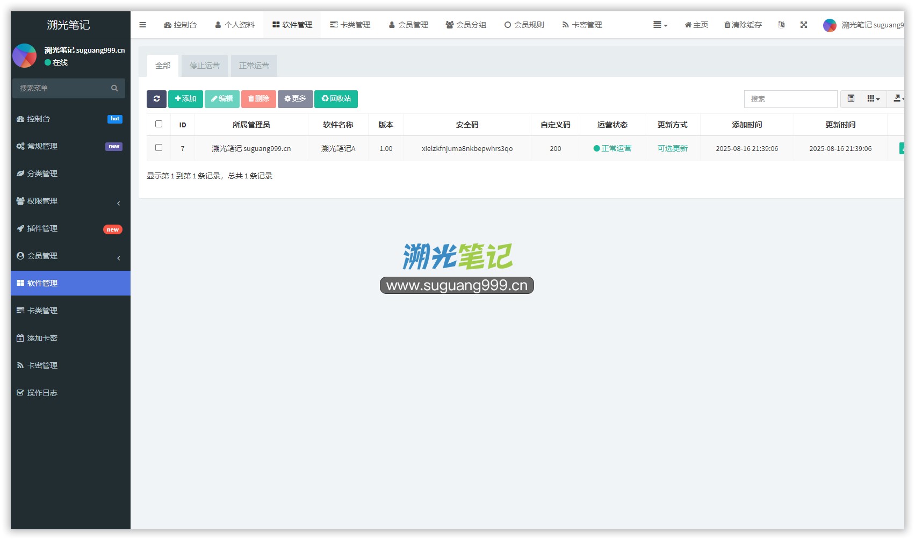Switch to the 全部 filter tab

163,66
